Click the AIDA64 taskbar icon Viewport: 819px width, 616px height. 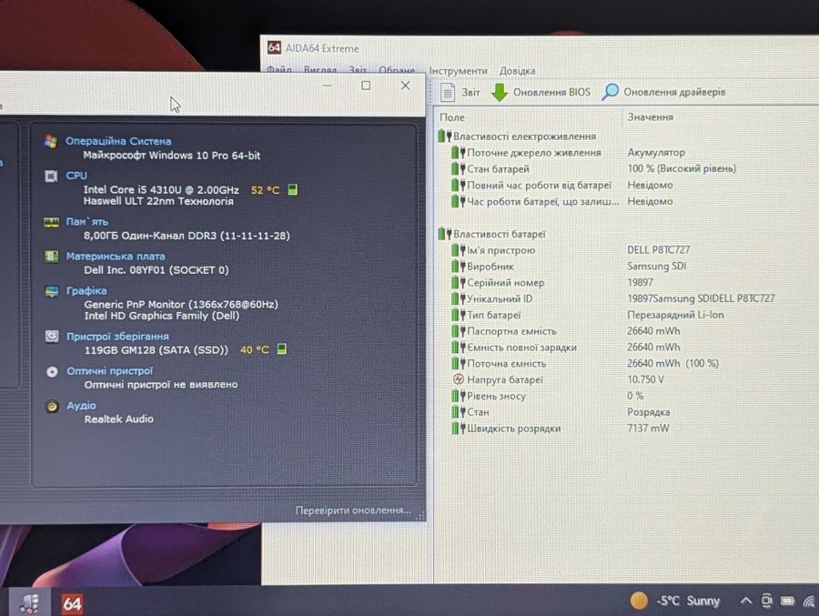click(x=72, y=604)
